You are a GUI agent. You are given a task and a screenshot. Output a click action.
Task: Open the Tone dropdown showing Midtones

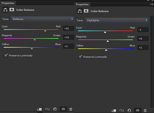42,19
